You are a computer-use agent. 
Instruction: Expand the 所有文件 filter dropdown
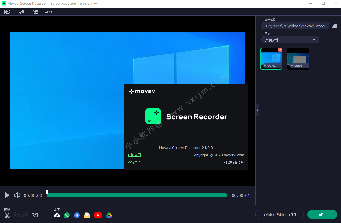click(290, 40)
